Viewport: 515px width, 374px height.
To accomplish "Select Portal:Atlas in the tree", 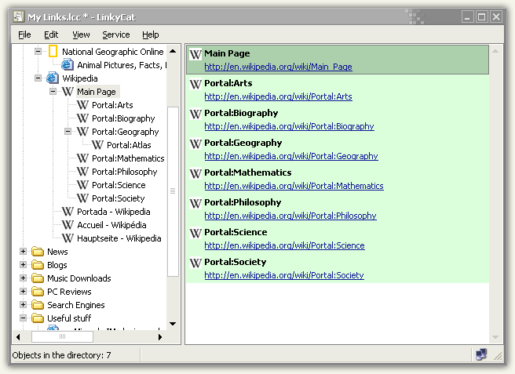I will [129, 145].
